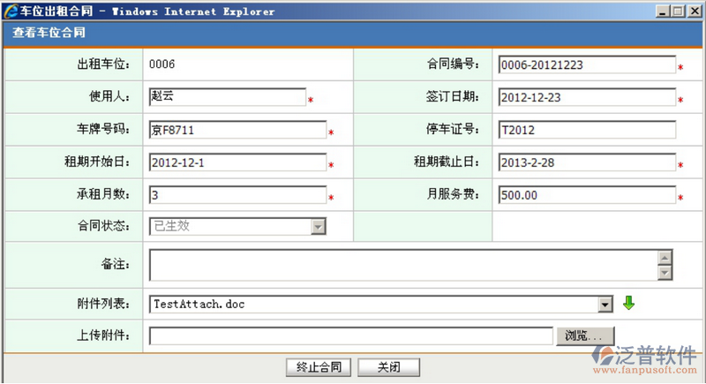Maximize the Internet Explorer window
706x384 pixels.
coord(678,11)
